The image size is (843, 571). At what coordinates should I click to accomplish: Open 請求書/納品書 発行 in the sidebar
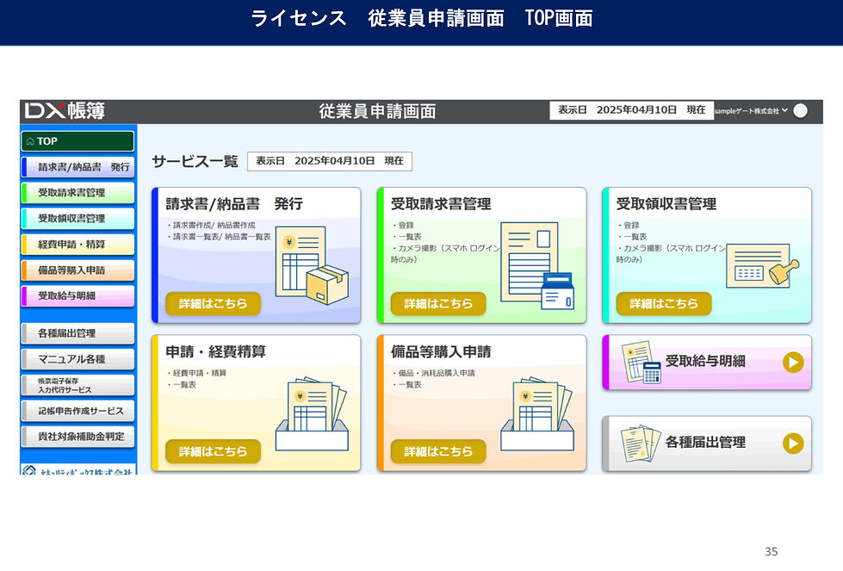(x=77, y=167)
